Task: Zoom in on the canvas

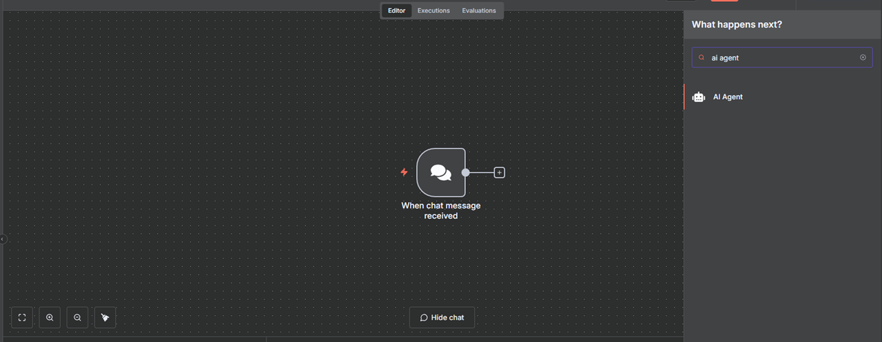Action: [x=50, y=317]
